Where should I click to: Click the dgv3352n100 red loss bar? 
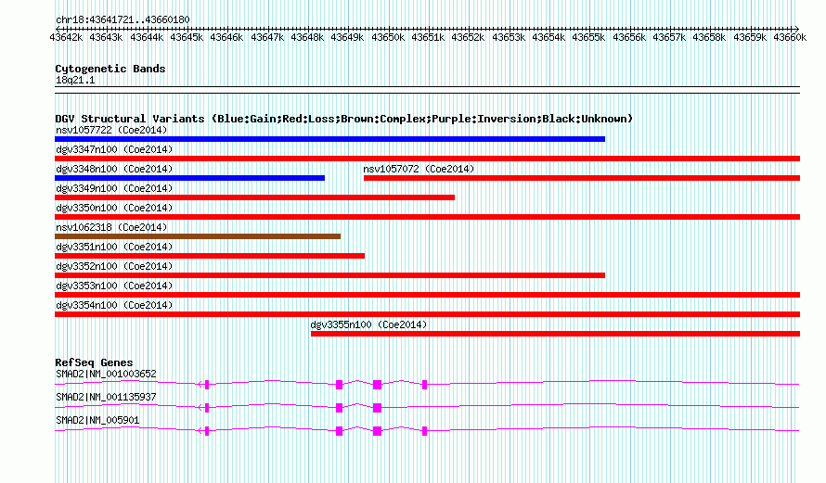[329, 275]
